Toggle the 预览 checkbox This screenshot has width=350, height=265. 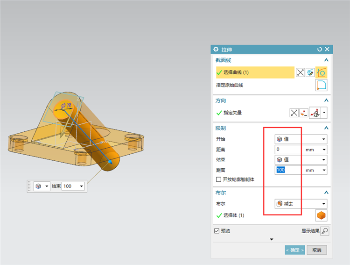(217, 231)
